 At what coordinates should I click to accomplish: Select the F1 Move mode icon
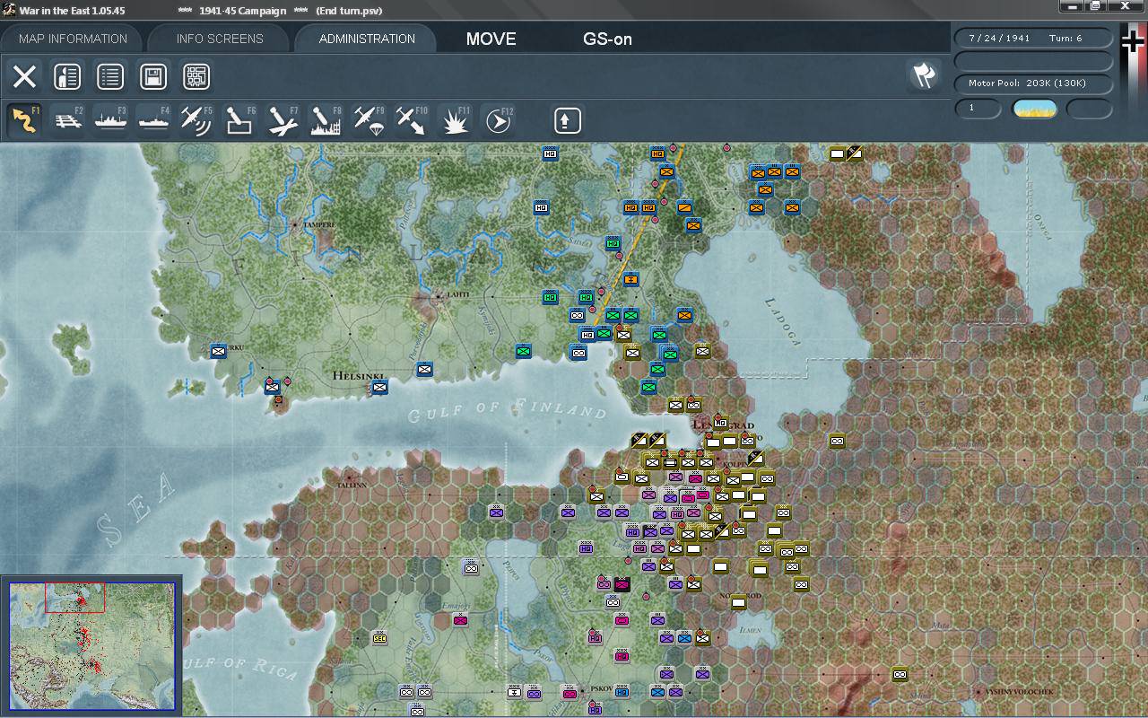coord(24,120)
